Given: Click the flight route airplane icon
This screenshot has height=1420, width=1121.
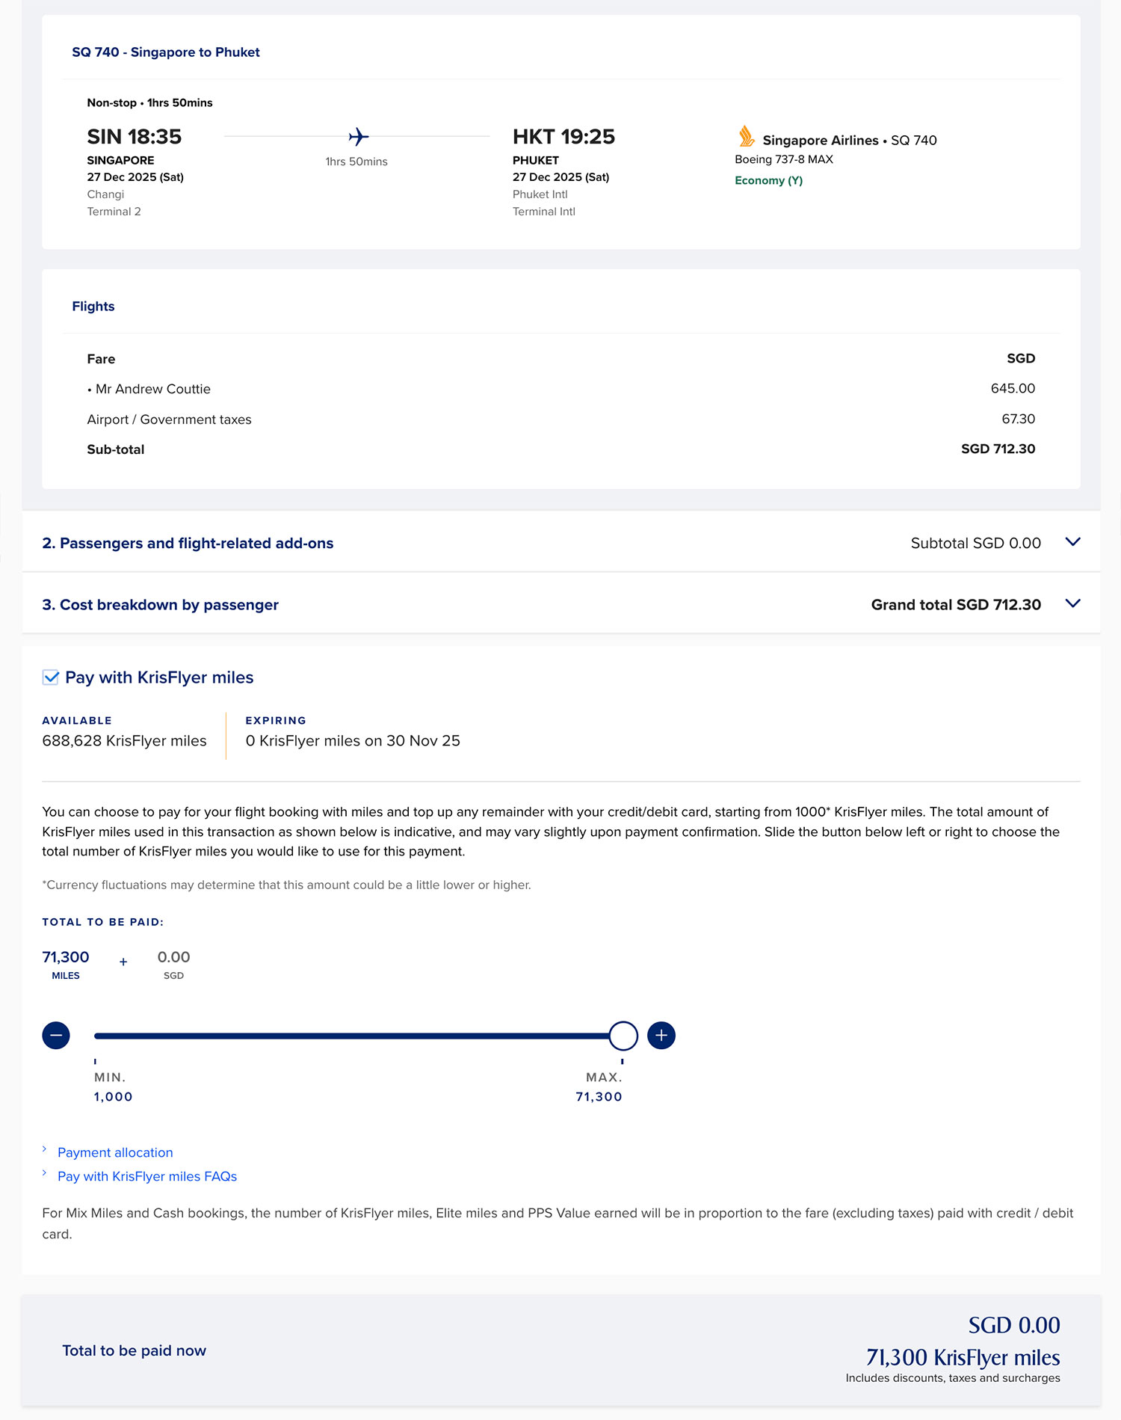Looking at the screenshot, I should click(x=359, y=137).
